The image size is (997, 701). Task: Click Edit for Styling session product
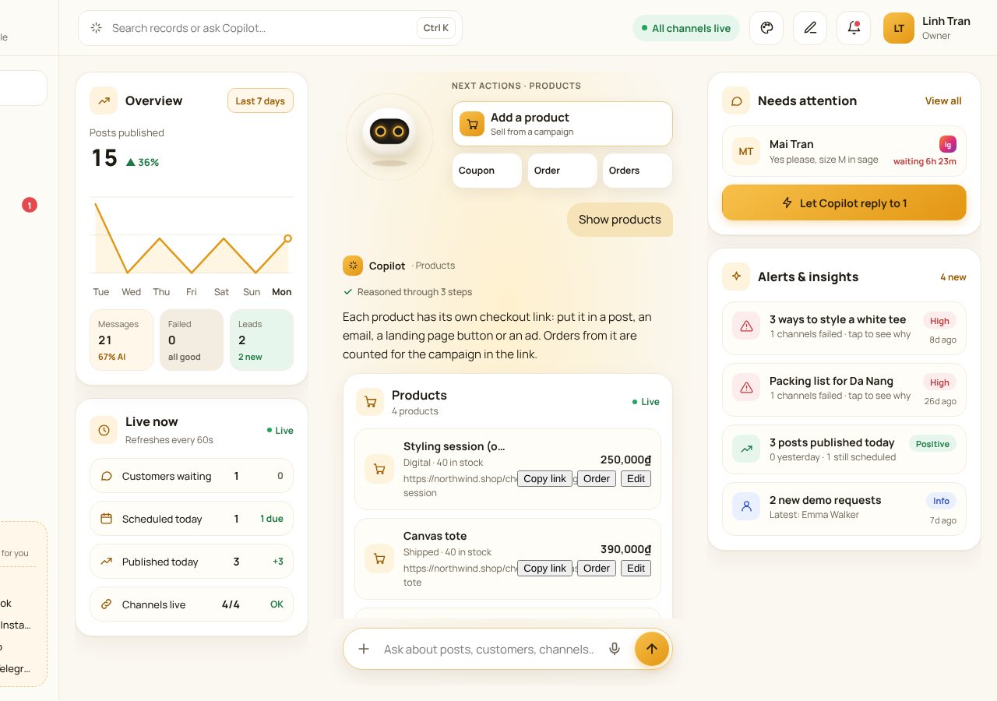[636, 479]
